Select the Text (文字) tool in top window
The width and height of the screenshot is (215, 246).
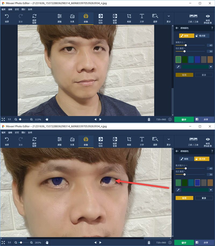(142, 18)
